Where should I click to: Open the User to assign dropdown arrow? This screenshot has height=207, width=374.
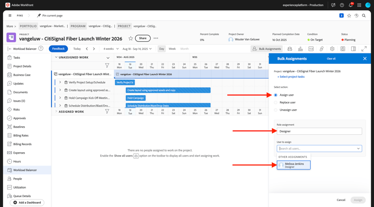pyautogui.click(x=358, y=149)
